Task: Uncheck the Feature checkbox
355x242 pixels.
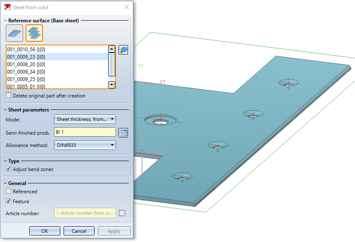Action: [x=9, y=202]
